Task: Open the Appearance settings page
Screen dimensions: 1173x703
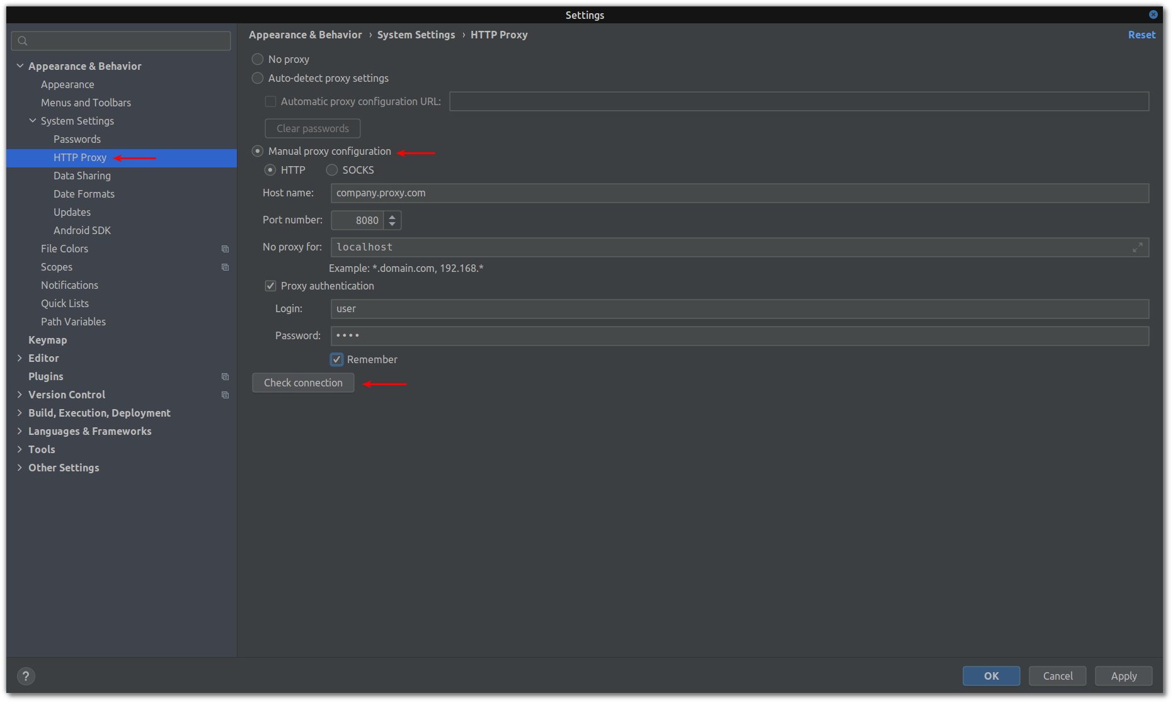Action: coord(67,84)
